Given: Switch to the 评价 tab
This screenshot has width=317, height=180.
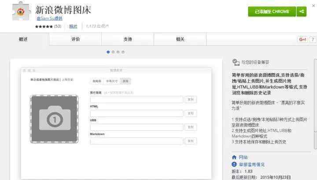Looking at the screenshot, I should pos(75,40).
